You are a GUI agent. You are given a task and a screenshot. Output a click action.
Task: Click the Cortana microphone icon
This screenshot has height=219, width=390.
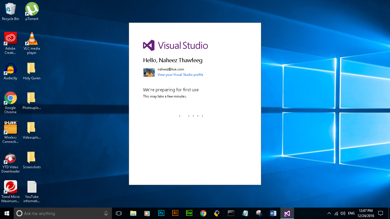pyautogui.click(x=106, y=213)
